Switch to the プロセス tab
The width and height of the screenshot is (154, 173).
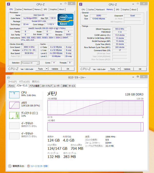[11, 86]
